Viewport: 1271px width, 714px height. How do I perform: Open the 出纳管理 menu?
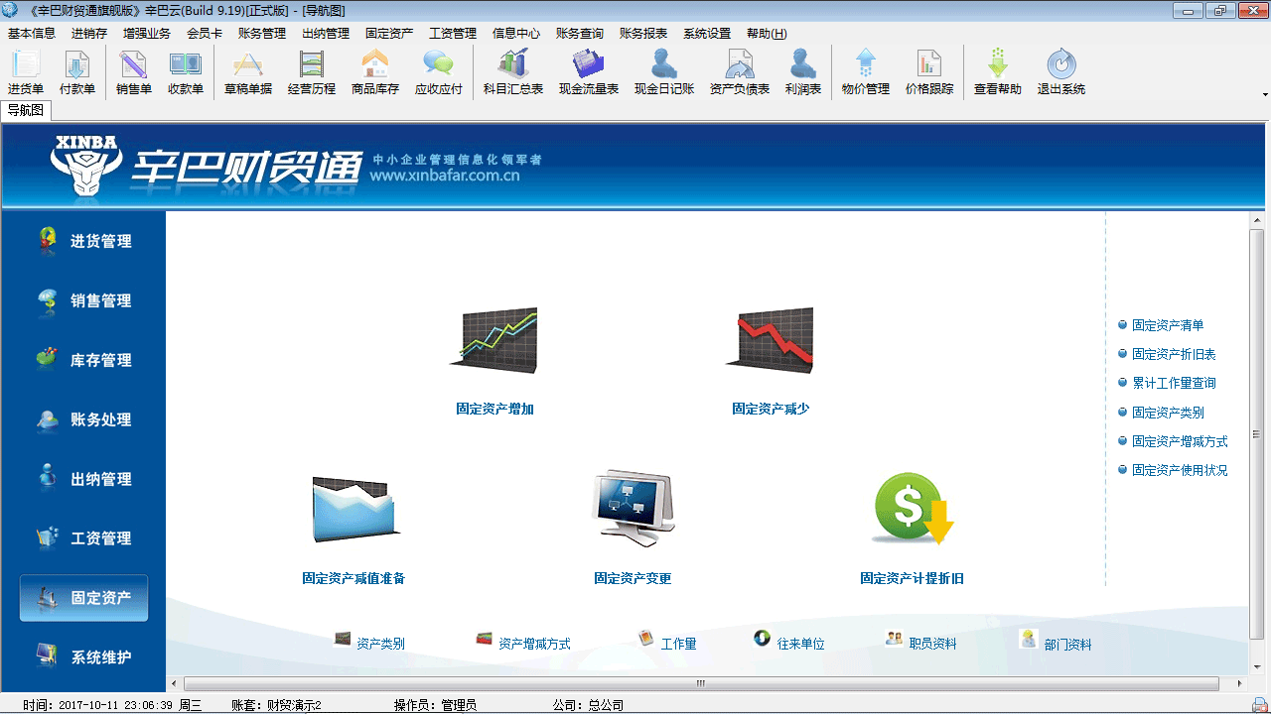pyautogui.click(x=326, y=34)
